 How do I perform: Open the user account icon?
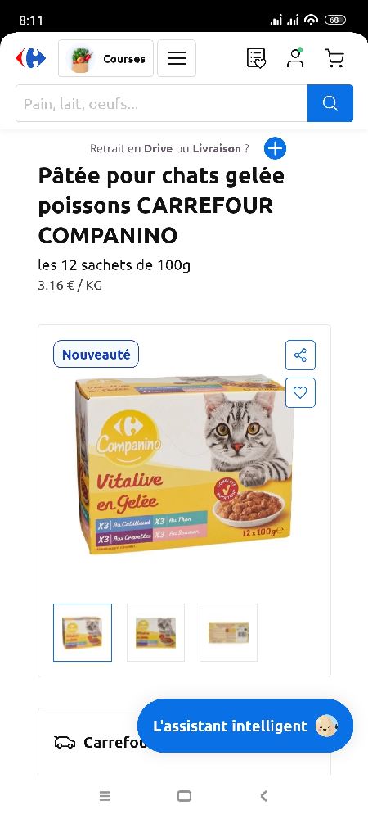[295, 58]
